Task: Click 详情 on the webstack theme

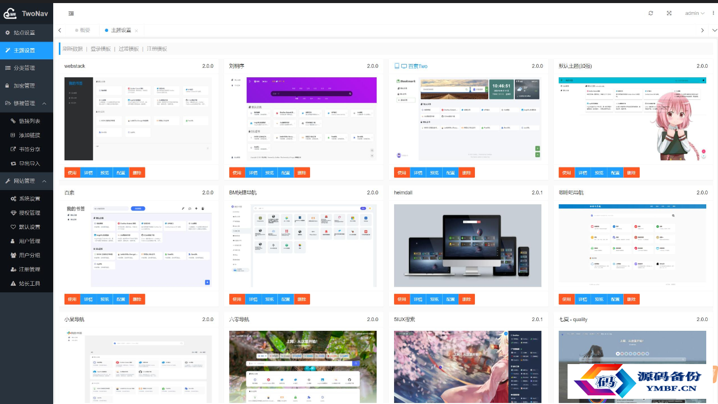Action: click(89, 173)
